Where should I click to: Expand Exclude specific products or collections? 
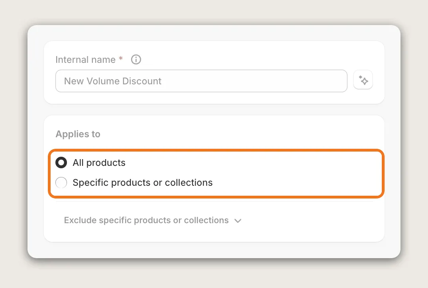(x=153, y=220)
